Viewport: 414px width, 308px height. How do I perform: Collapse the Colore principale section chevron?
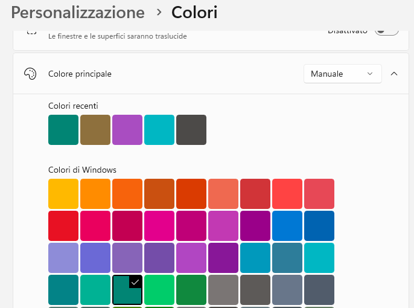coord(394,74)
